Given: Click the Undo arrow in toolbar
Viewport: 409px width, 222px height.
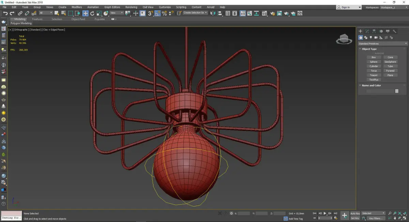Looking at the screenshot, I should [x=5, y=13].
